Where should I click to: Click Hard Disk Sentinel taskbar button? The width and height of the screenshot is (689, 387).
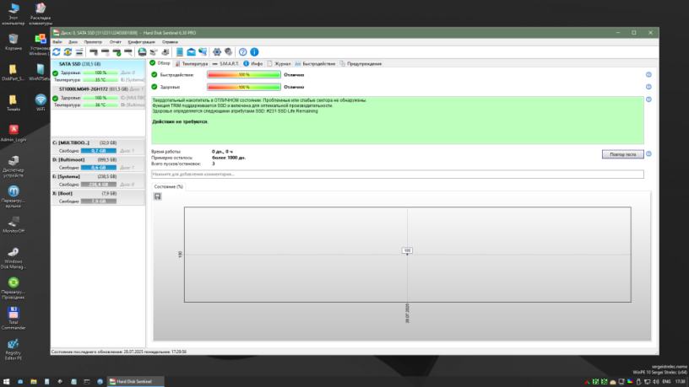pyautogui.click(x=136, y=381)
